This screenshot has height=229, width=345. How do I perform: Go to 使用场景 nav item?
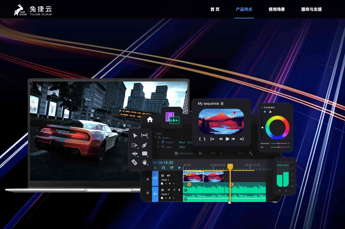pos(277,9)
